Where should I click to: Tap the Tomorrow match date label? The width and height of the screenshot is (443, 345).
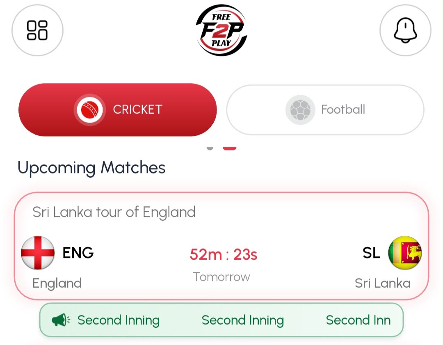tap(221, 277)
